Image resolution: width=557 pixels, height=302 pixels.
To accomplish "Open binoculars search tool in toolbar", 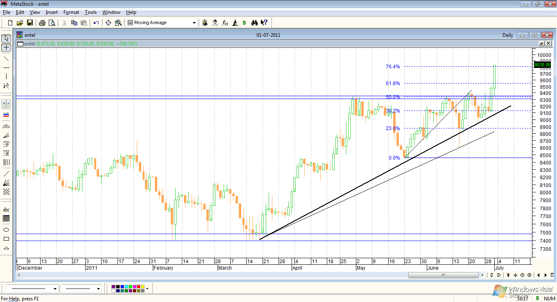I will tap(254, 23).
